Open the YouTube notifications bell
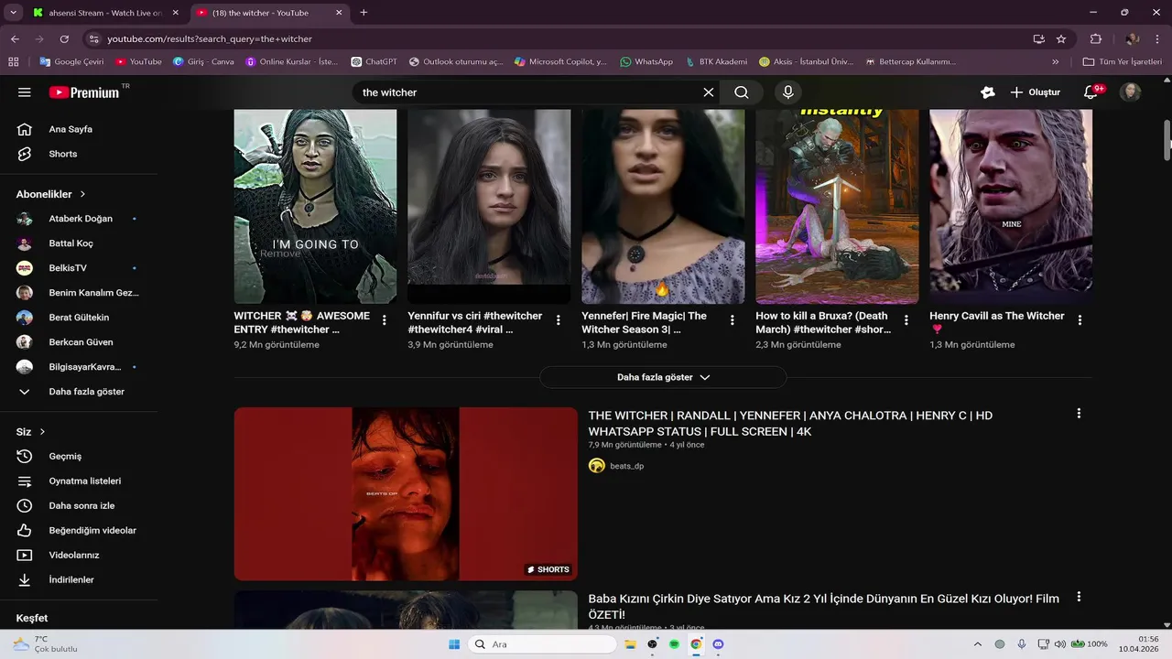1172x659 pixels. (1091, 92)
